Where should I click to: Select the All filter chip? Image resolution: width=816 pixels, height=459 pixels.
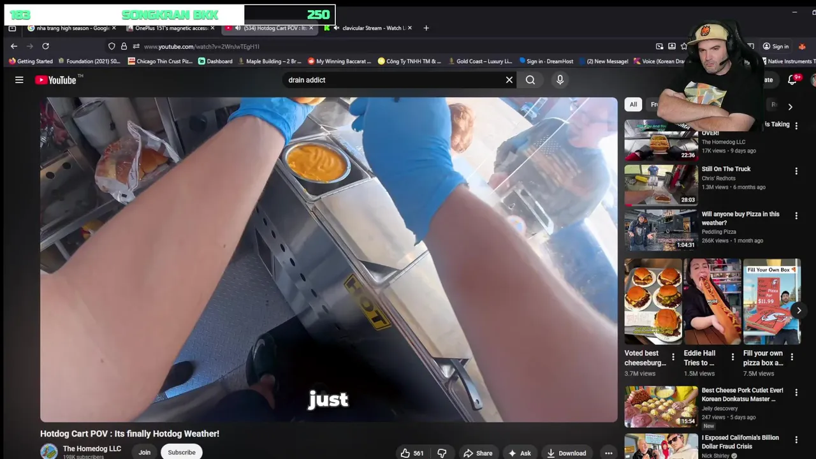[x=633, y=105]
